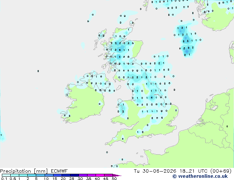234x180 pixels.
Task: Choose the purple 30–35 mm legend swatch
Action: pos(83,175)
